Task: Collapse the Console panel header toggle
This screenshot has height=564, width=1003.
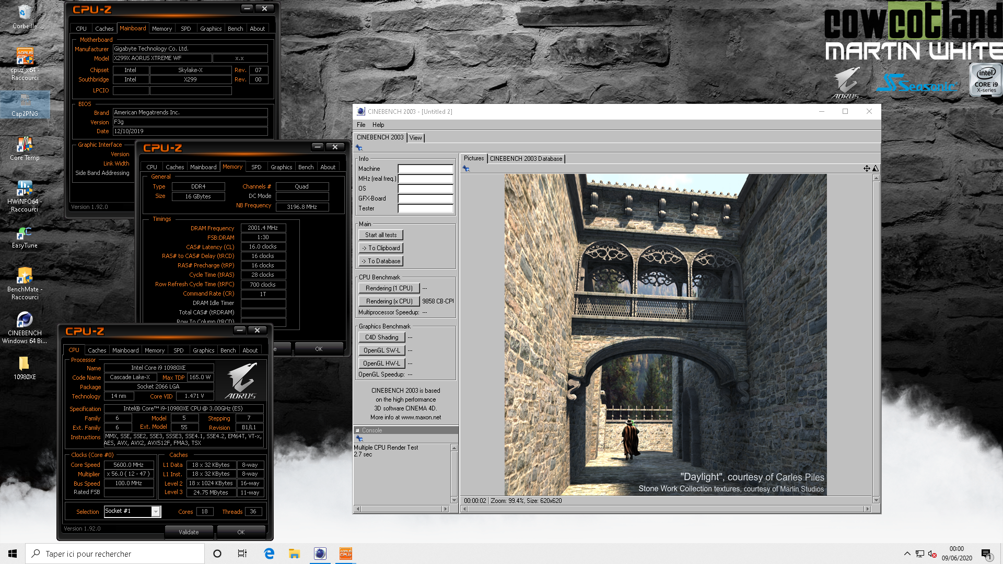Action: (x=357, y=430)
